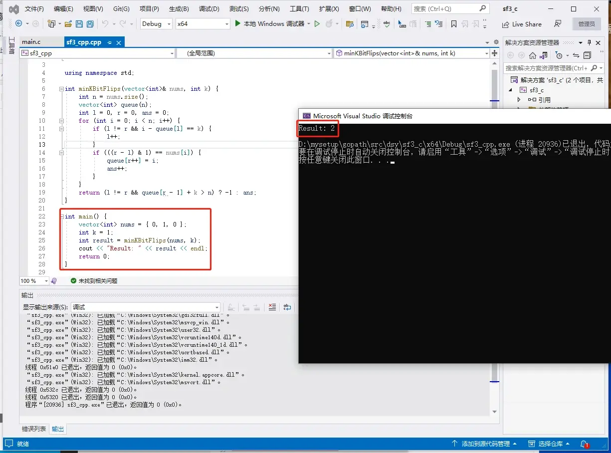Click the notifications bell in status bar
This screenshot has height=453, width=611.
[x=584, y=444]
